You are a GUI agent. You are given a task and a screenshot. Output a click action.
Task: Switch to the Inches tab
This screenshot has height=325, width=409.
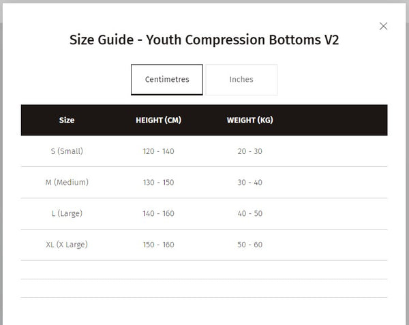[x=241, y=80]
